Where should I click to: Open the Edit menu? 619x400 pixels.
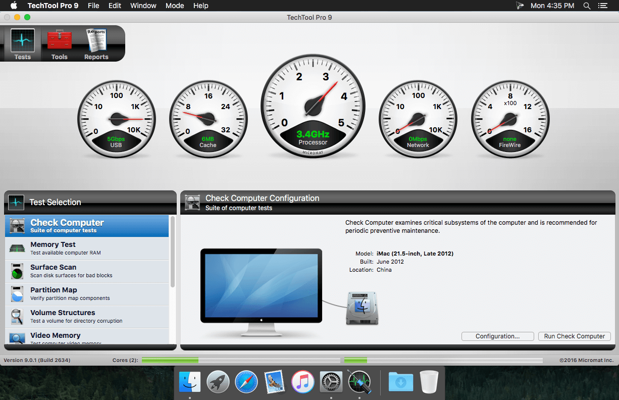tap(115, 6)
